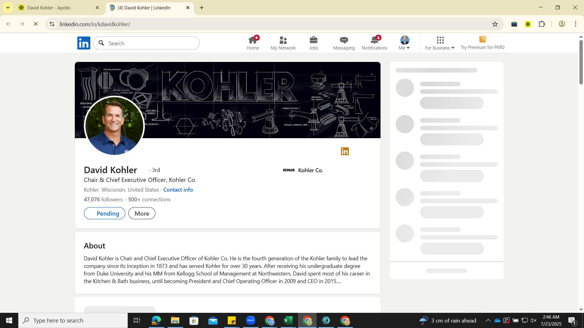Open weather rain forecast widget
The height and width of the screenshot is (328, 584).
[448, 320]
